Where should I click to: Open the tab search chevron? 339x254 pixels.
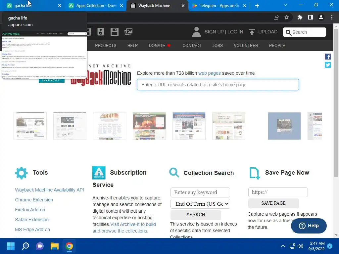(x=286, y=5)
